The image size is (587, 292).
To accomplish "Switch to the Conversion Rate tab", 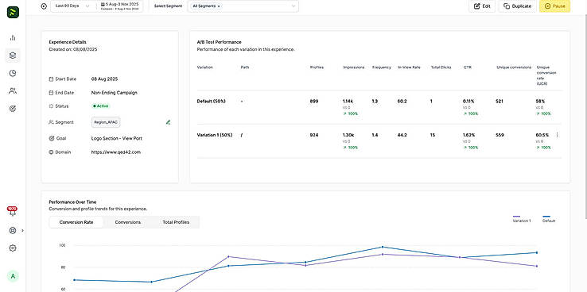I will click(x=76, y=222).
